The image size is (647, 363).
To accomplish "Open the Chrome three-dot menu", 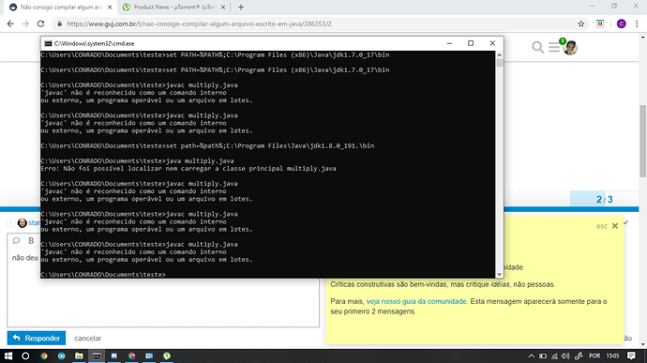I will [637, 24].
